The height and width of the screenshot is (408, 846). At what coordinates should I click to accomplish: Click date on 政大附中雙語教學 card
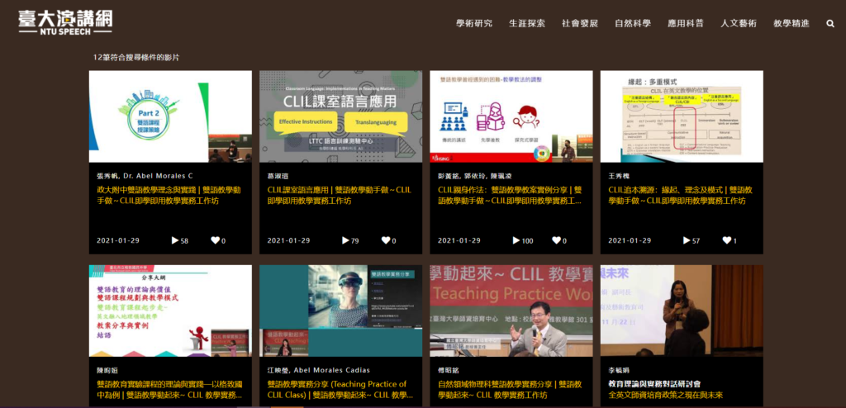pyautogui.click(x=118, y=240)
